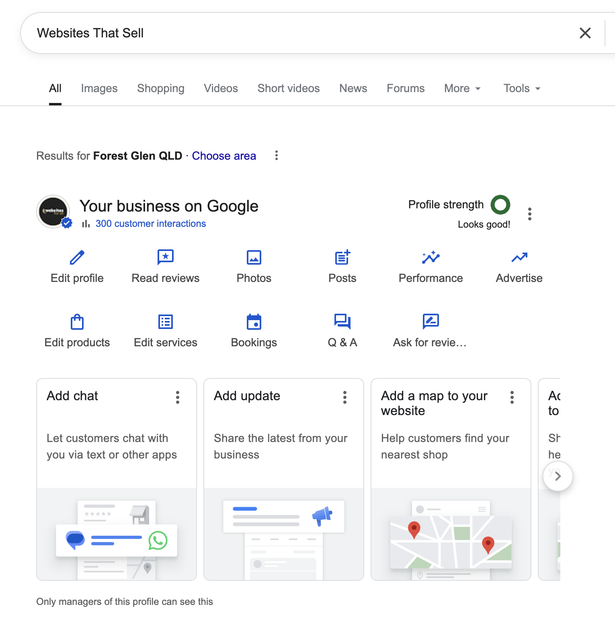Screen dimensions: 615x625
Task: Click the Advertise trending arrow icon
Action: pos(519,257)
